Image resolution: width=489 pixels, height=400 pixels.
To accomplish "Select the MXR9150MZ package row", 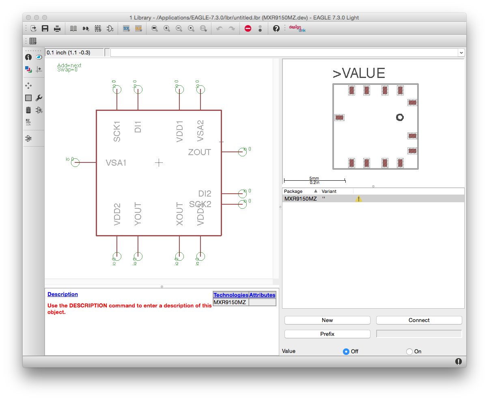I will pos(373,199).
